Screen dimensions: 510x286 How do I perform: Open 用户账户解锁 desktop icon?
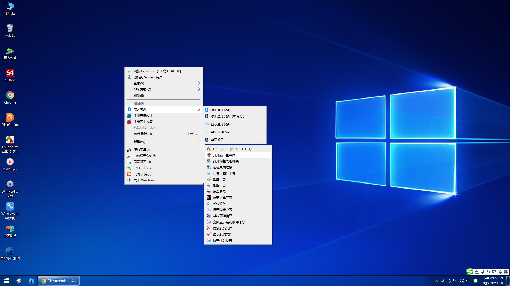click(x=10, y=253)
